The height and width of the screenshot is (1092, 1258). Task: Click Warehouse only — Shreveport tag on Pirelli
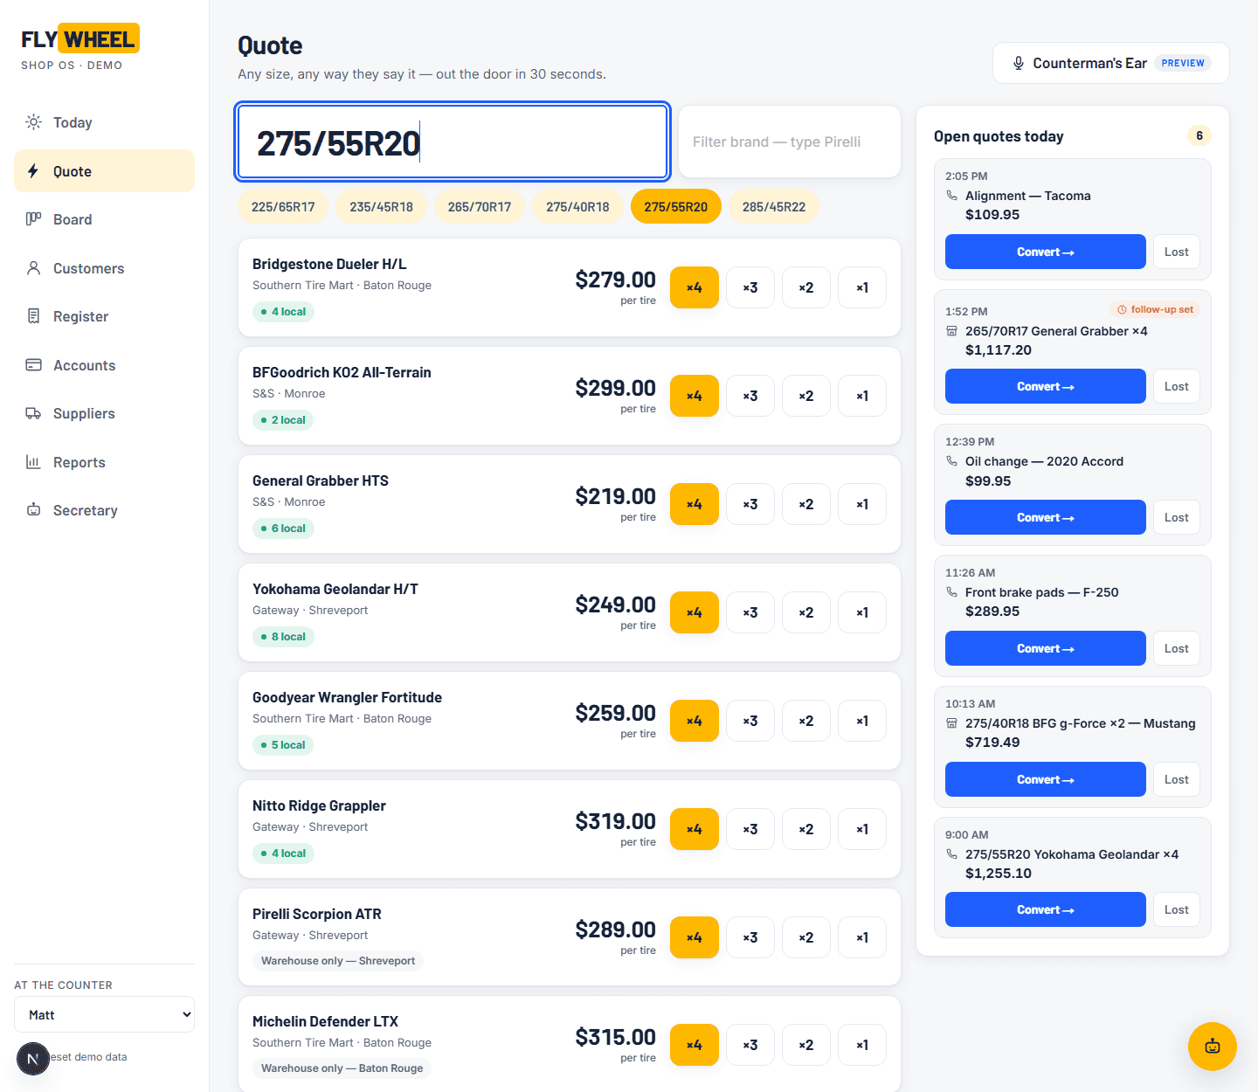point(338,961)
